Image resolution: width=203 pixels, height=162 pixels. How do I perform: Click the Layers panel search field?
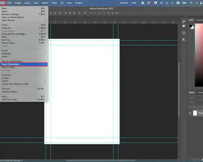pos(195,98)
